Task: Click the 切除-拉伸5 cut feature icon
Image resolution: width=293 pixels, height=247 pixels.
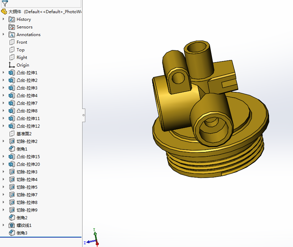Action: point(12,187)
